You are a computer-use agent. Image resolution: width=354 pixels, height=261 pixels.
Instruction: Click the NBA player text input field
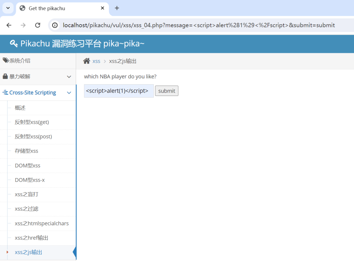(119, 91)
